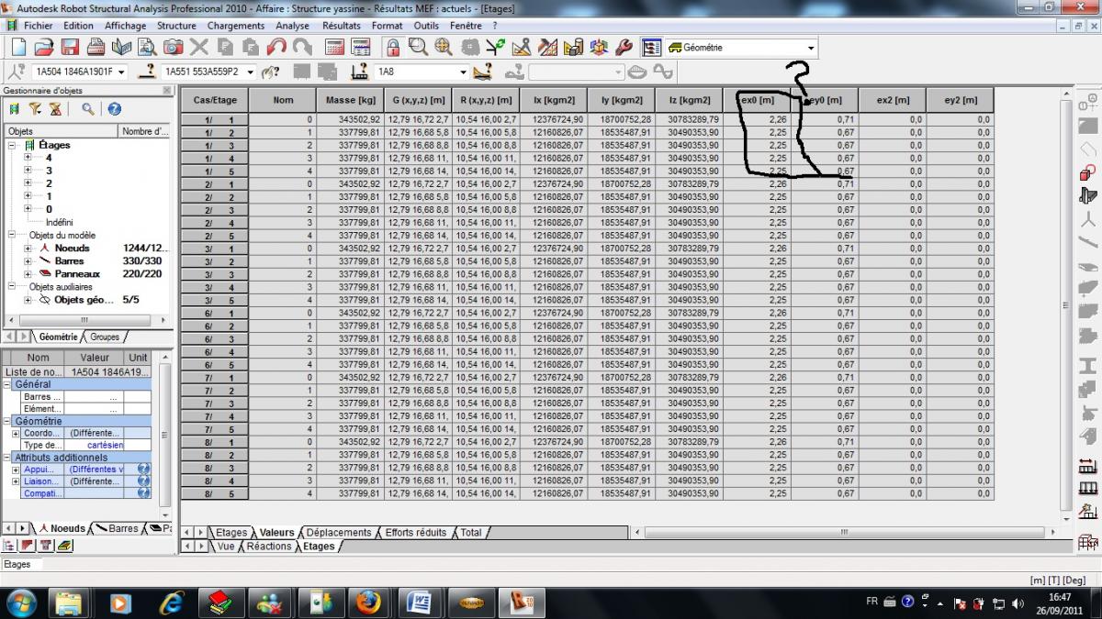Open Firefox from the taskbar
Viewport: 1102px width, 619px height.
(x=369, y=602)
